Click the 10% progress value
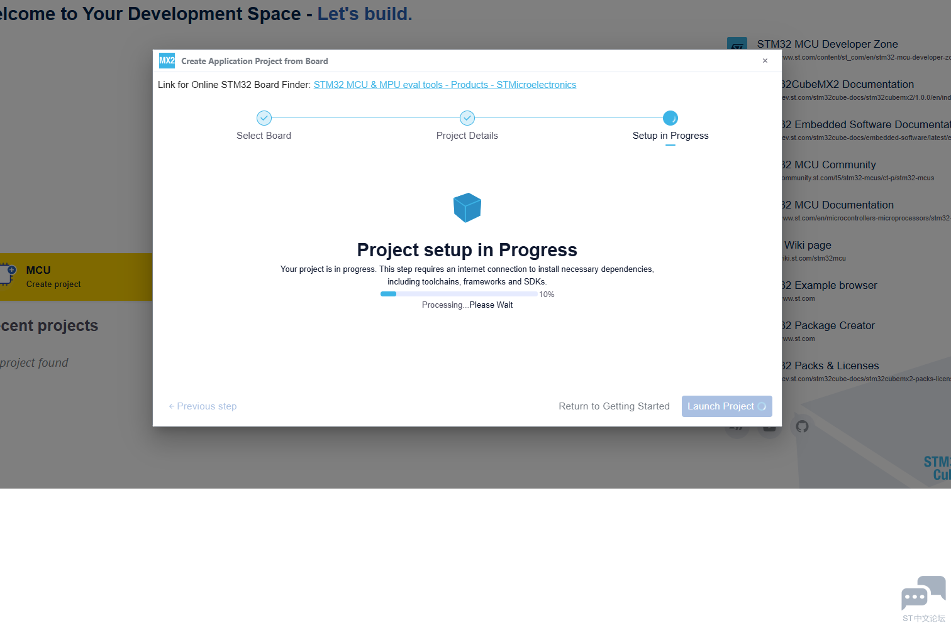 (x=547, y=295)
